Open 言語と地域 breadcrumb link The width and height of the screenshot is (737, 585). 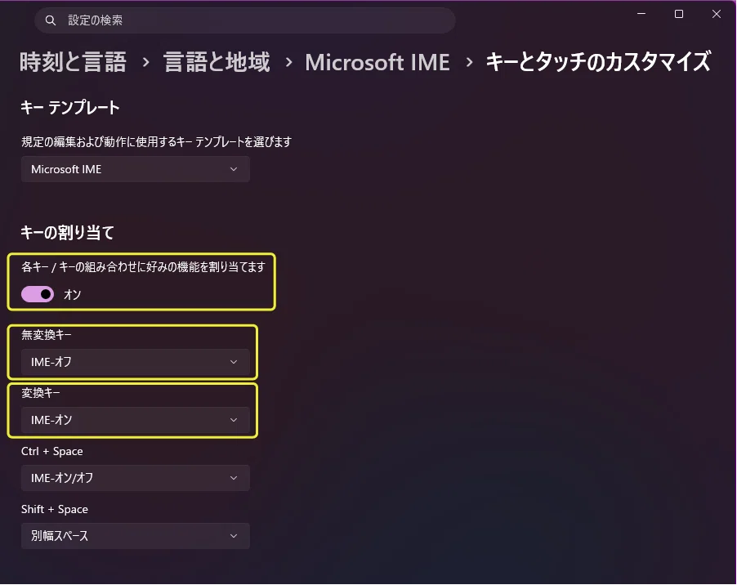(217, 62)
